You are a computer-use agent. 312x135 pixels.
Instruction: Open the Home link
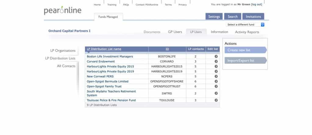coord(97,5)
